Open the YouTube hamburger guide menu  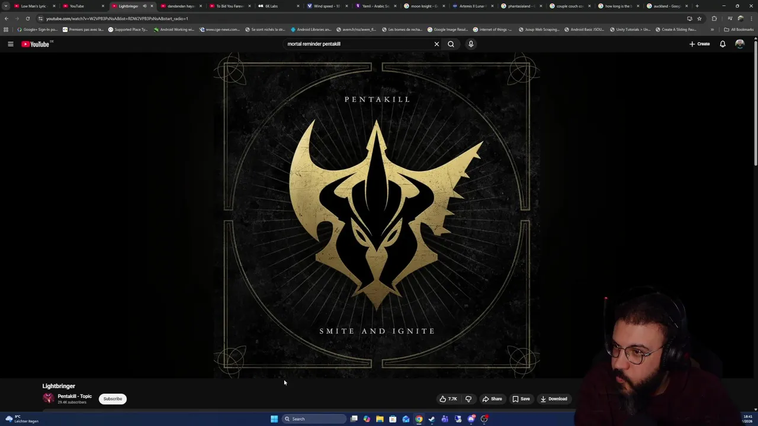pyautogui.click(x=10, y=44)
